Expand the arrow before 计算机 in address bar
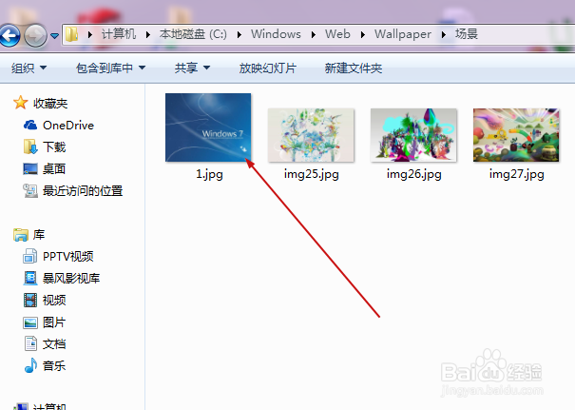Screen dimensions: 575x410 (90, 34)
